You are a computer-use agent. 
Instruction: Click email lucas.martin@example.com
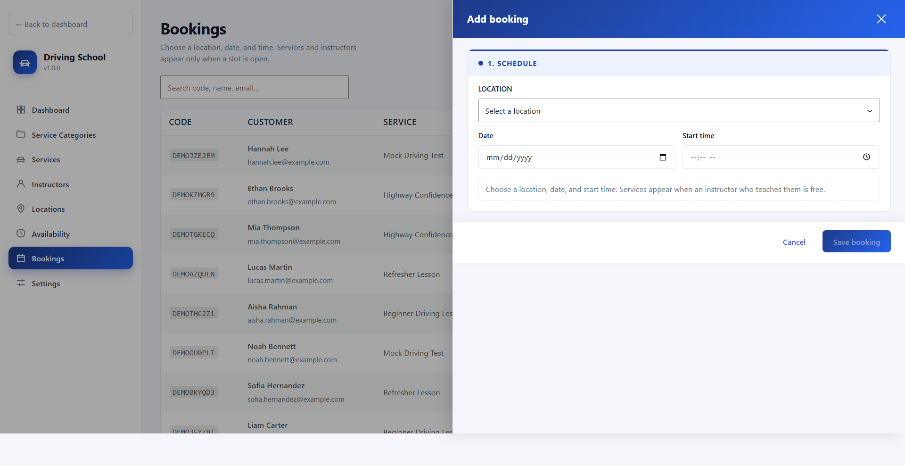(290, 281)
